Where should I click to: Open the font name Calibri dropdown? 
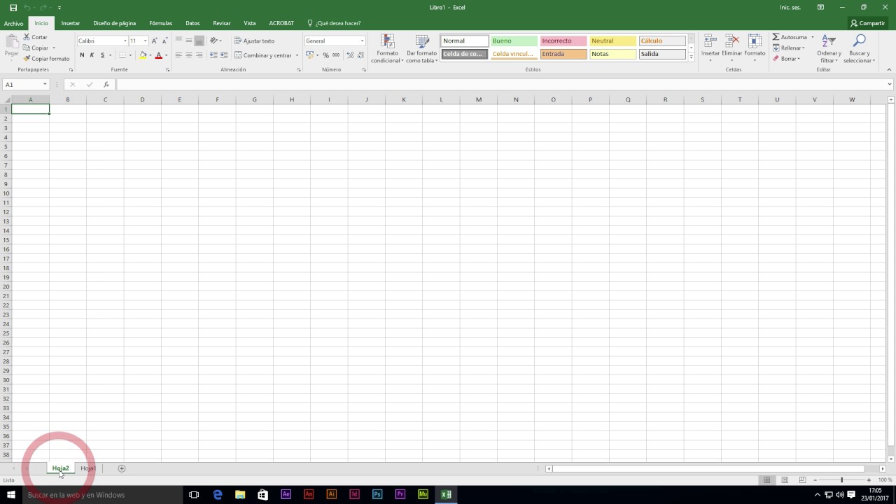125,41
